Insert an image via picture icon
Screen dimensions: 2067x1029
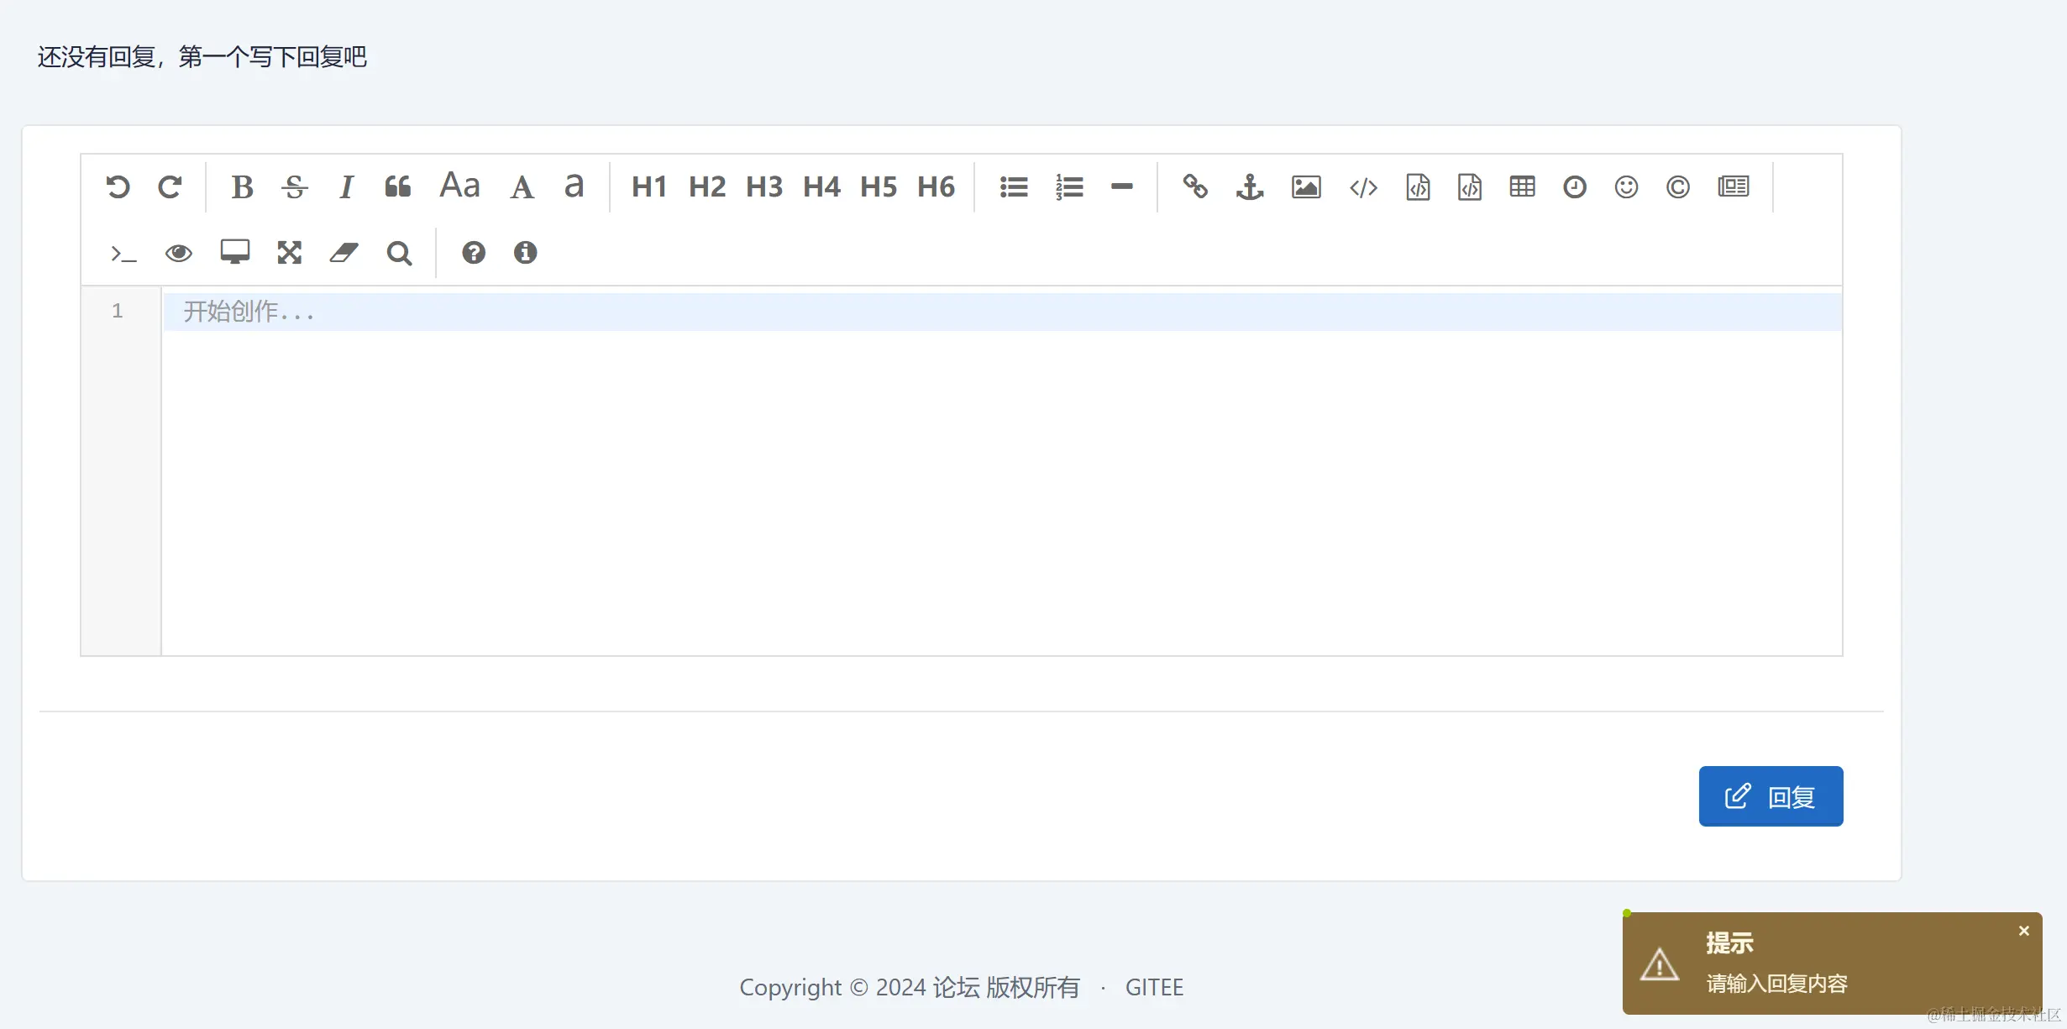(1306, 186)
